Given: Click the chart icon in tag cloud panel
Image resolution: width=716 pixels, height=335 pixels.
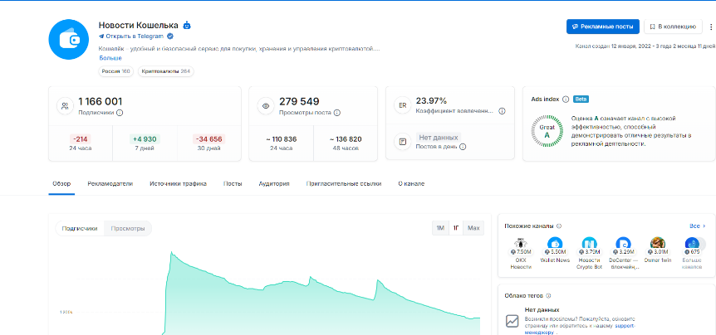Looking at the screenshot, I should tap(512, 321).
